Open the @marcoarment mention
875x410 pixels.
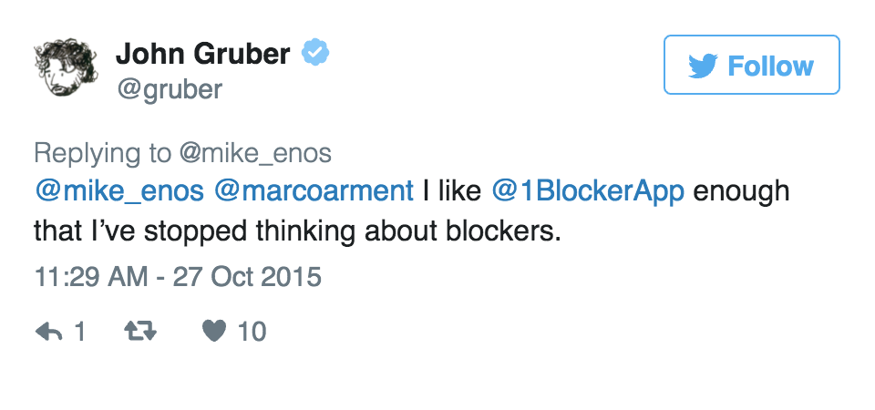(x=314, y=192)
